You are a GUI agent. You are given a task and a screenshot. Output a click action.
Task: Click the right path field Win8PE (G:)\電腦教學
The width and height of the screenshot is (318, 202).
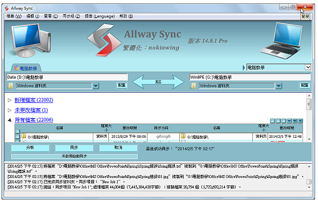[x=250, y=77]
